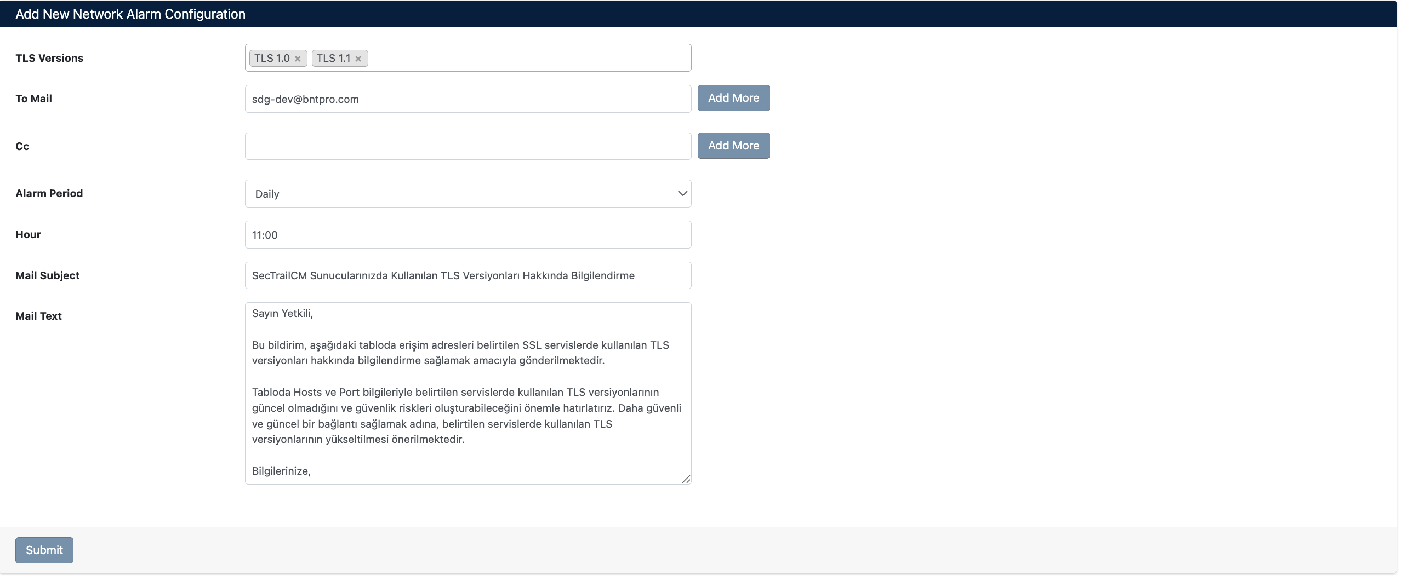Viewport: 1402px width, 576px height.
Task: Click Add More next to To Mail
Action: tap(733, 98)
